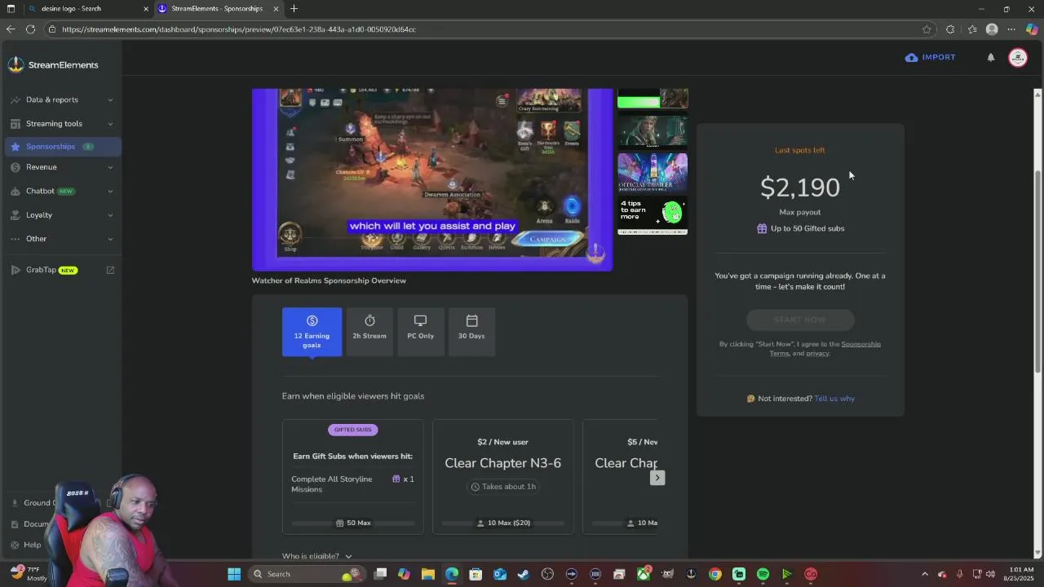Screen dimensions: 1044x587
Task: Launch Spotify from the taskbar
Action: (x=763, y=574)
